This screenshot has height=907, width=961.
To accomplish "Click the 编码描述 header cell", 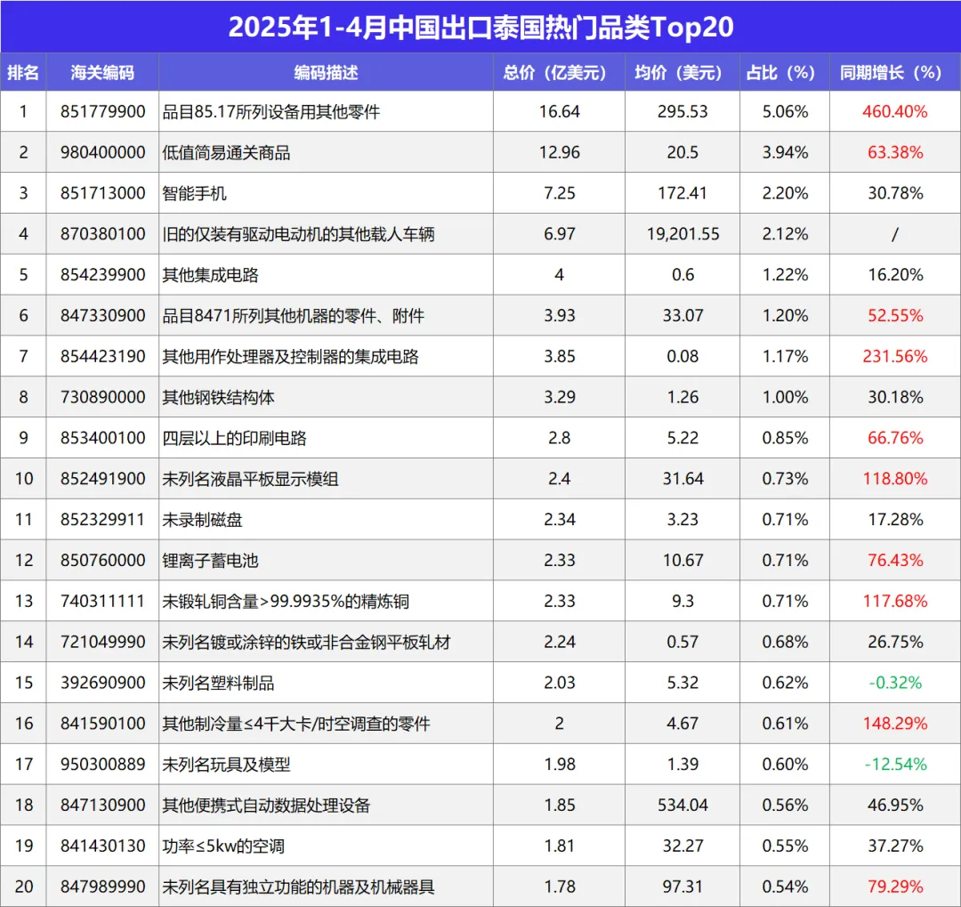I will click(326, 72).
